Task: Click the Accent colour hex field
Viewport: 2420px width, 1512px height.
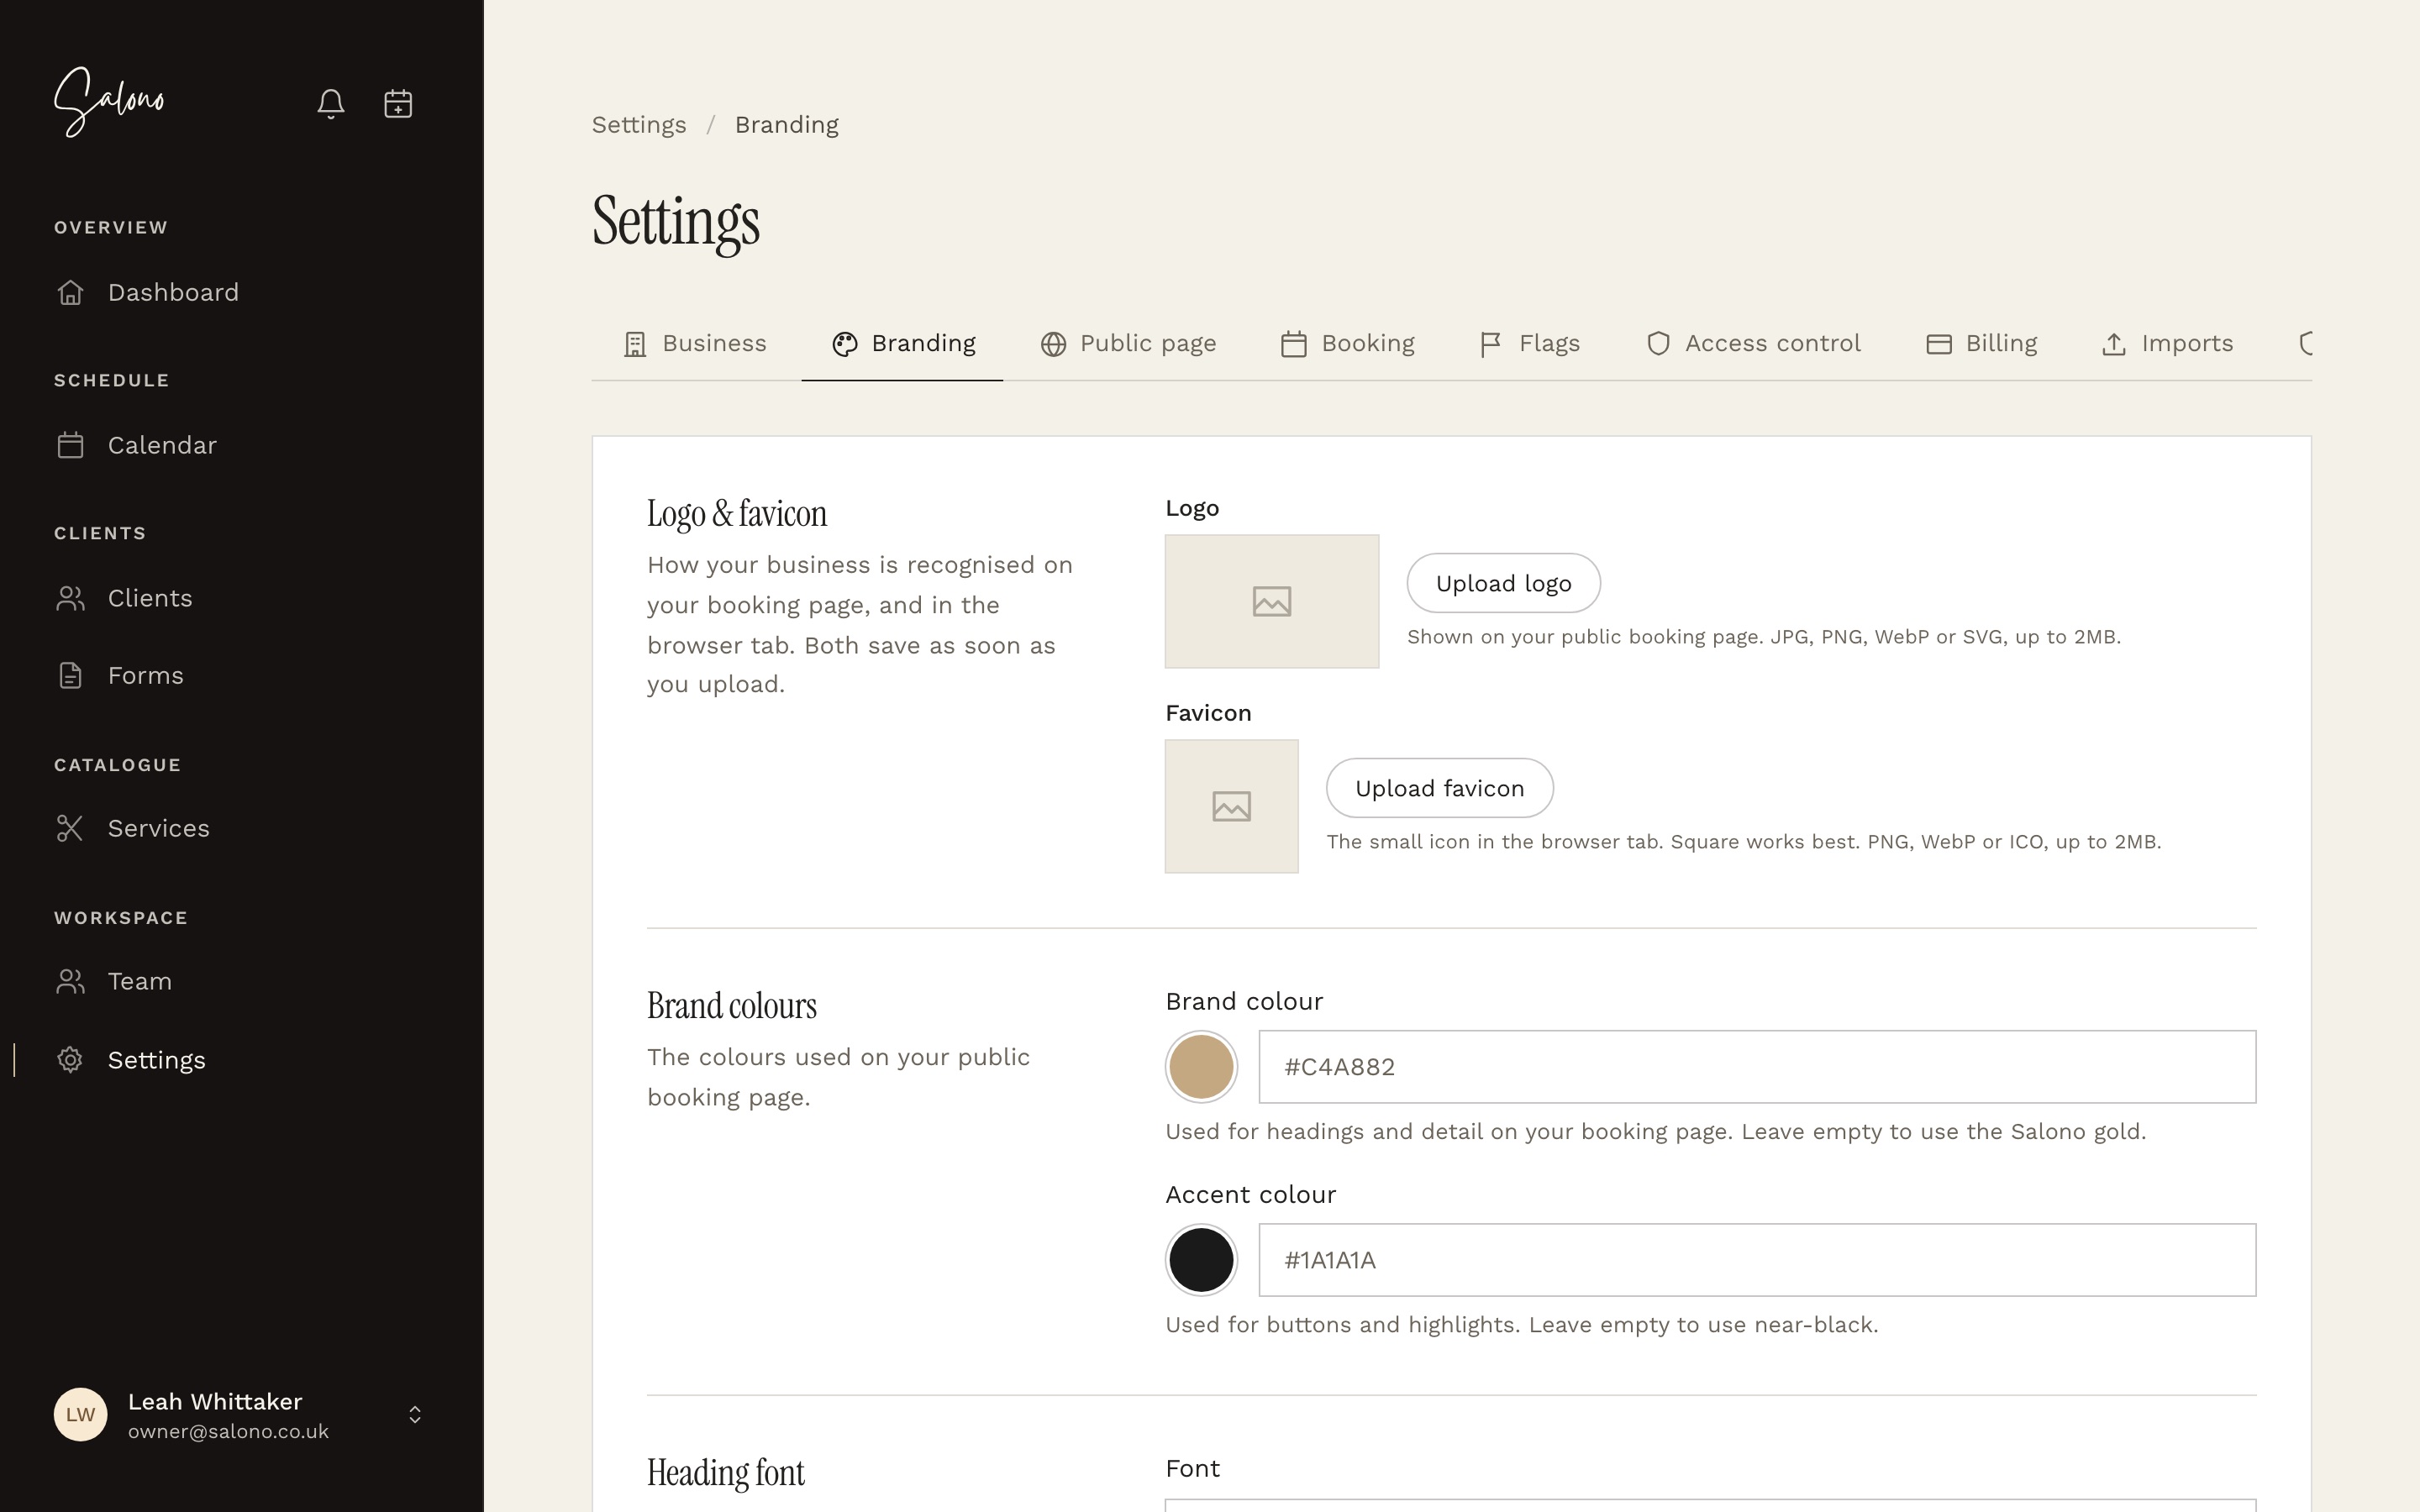Action: coord(1757,1260)
